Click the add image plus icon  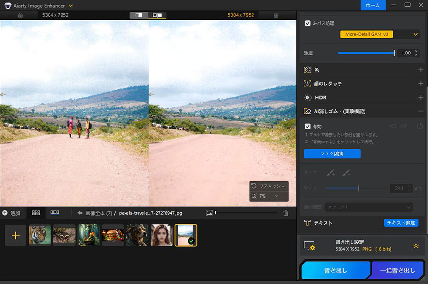(15, 235)
